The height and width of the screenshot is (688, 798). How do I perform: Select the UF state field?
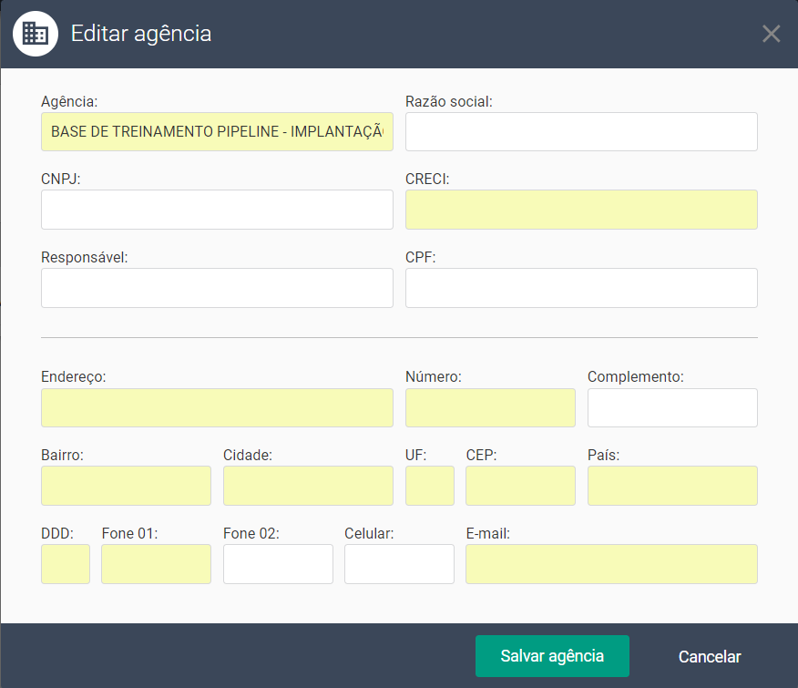429,486
